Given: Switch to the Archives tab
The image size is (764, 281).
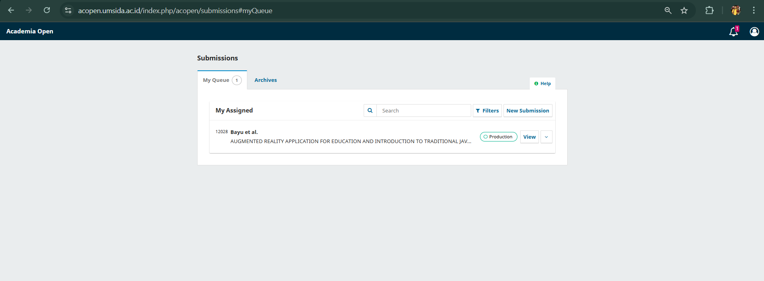Looking at the screenshot, I should 265,80.
